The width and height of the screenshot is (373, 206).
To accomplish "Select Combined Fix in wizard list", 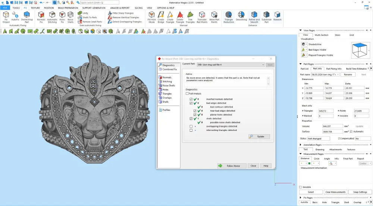I will click(168, 69).
